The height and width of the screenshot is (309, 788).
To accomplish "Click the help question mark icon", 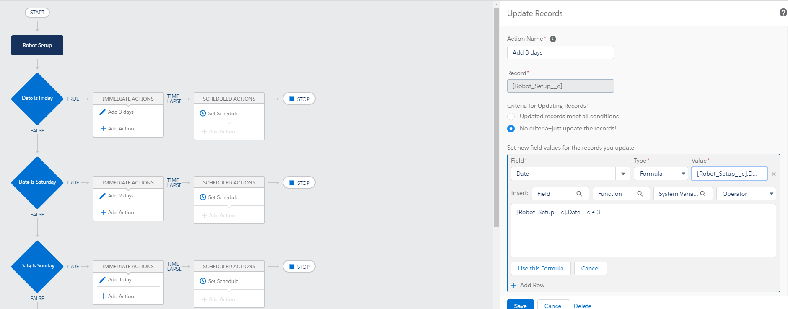I will point(783,13).
